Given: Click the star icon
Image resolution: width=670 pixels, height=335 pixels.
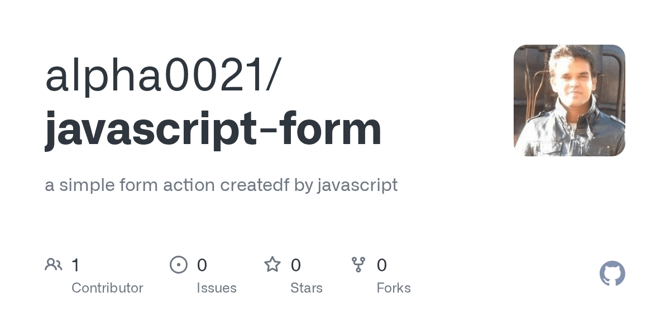Looking at the screenshot, I should click(272, 264).
